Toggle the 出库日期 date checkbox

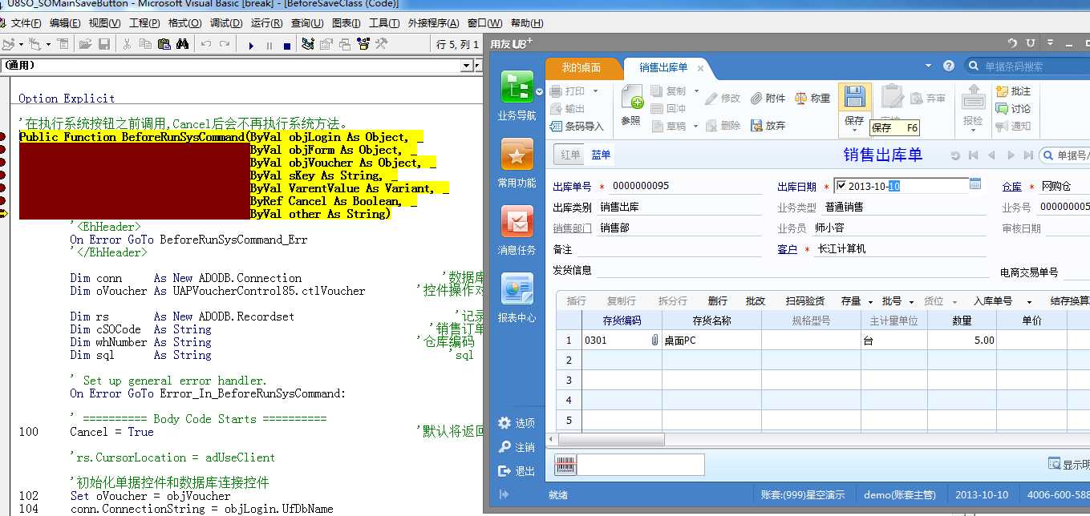coord(841,186)
